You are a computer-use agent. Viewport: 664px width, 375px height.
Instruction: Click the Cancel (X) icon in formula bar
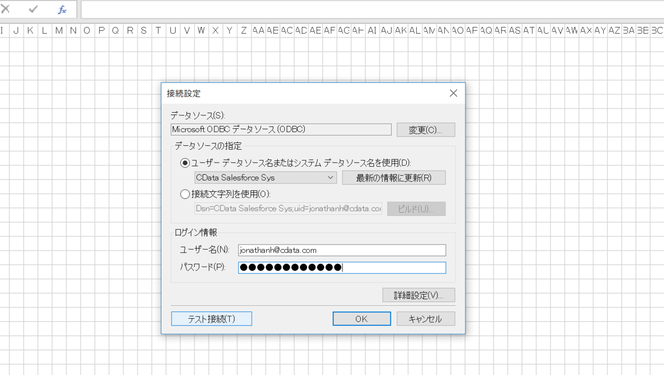(x=4, y=9)
